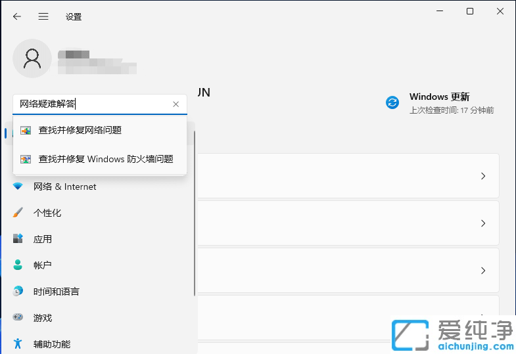516x354 pixels.
Task: Click the firewall troubleshooter result icon
Action: click(26, 160)
